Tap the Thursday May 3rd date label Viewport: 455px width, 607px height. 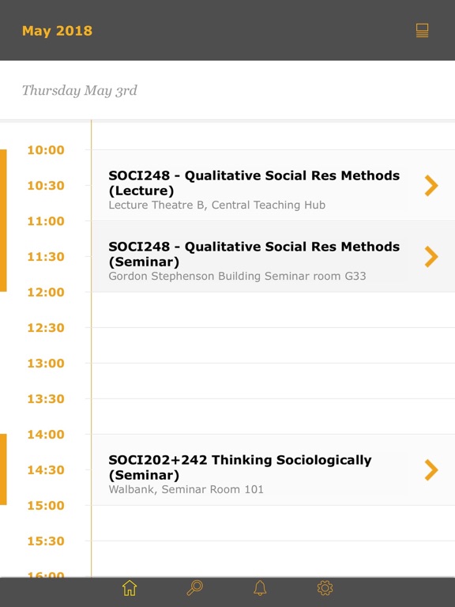pyautogui.click(x=79, y=91)
